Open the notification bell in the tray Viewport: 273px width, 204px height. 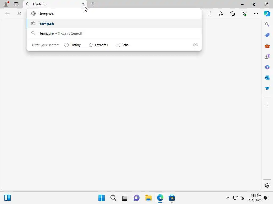tap(266, 198)
